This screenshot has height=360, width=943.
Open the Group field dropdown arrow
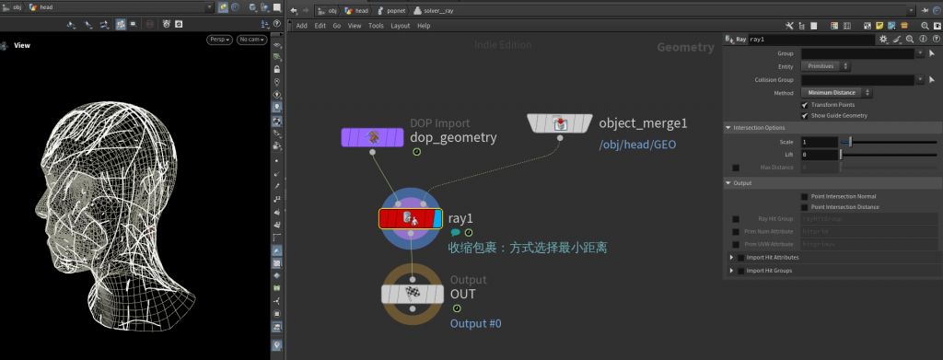[920, 53]
